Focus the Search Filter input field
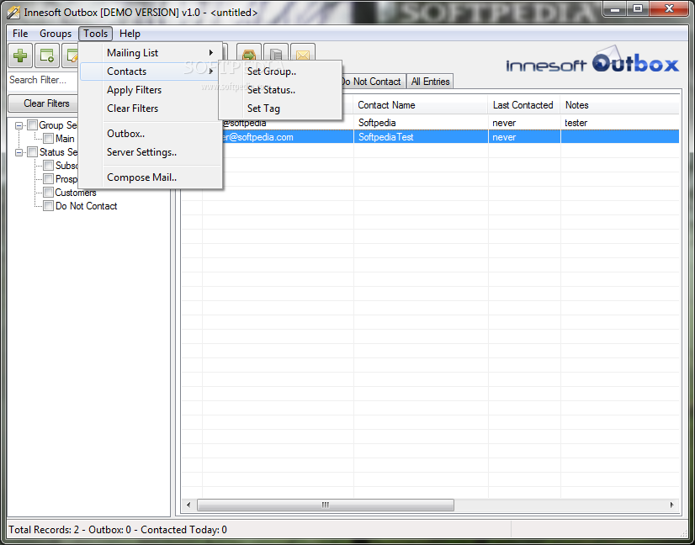Image resolution: width=695 pixels, height=545 pixels. [x=44, y=80]
